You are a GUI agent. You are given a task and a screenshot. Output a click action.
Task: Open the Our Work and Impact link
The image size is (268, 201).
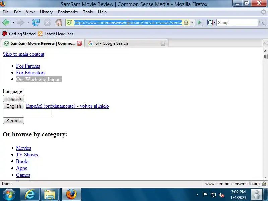coord(39,79)
